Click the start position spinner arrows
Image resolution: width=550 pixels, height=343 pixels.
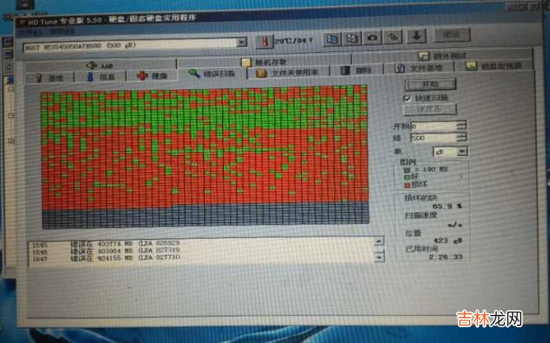[x=461, y=126]
